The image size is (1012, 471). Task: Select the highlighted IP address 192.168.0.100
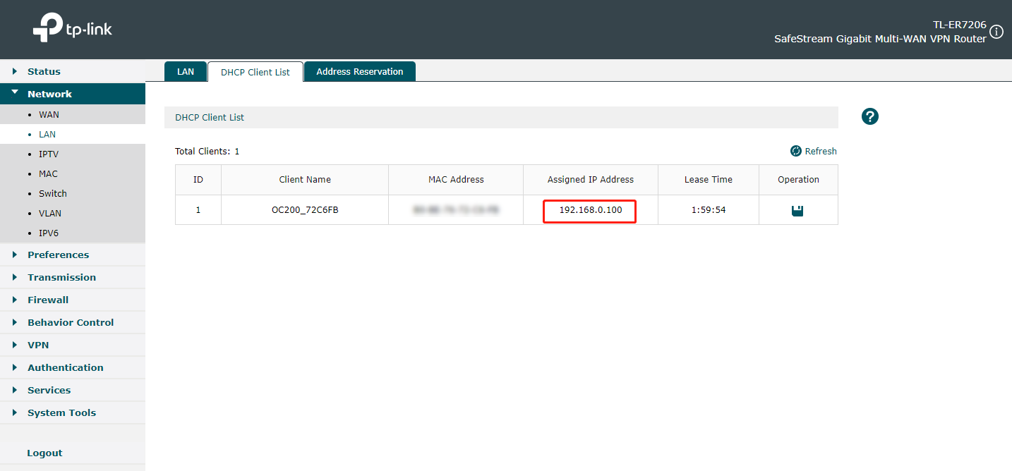click(x=589, y=209)
